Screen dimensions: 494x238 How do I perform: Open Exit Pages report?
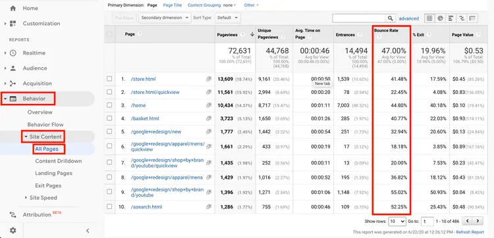point(48,186)
